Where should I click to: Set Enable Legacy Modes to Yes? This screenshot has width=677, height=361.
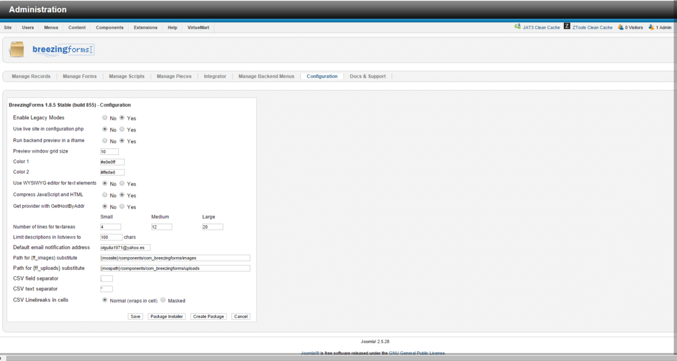(122, 117)
